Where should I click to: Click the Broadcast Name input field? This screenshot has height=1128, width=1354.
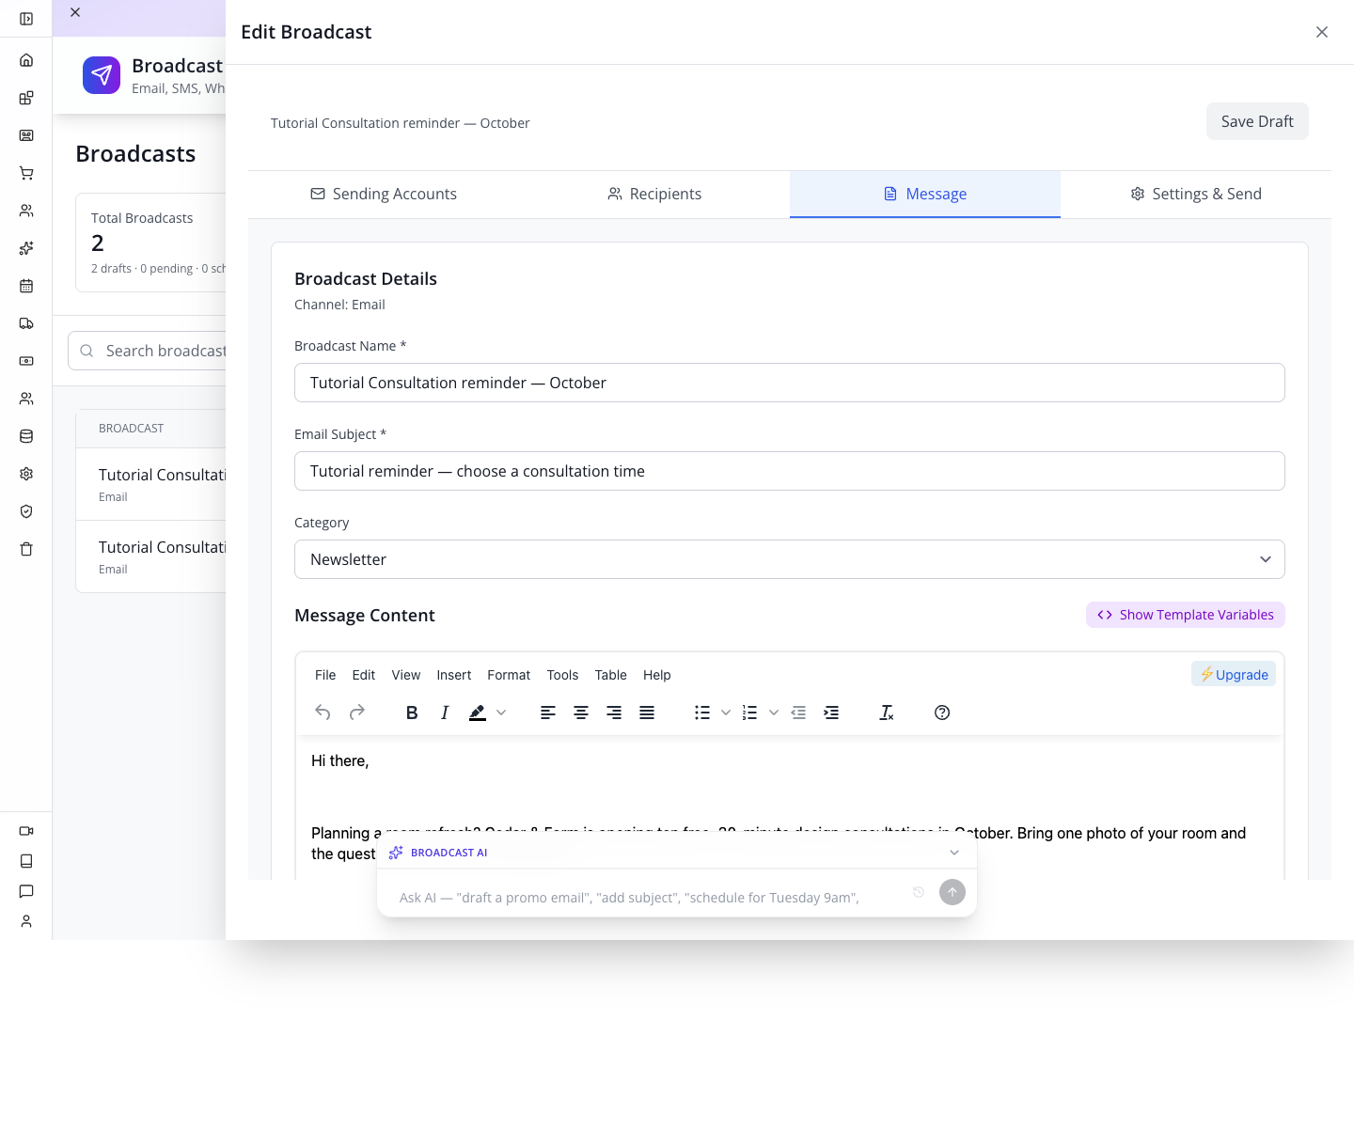[790, 383]
